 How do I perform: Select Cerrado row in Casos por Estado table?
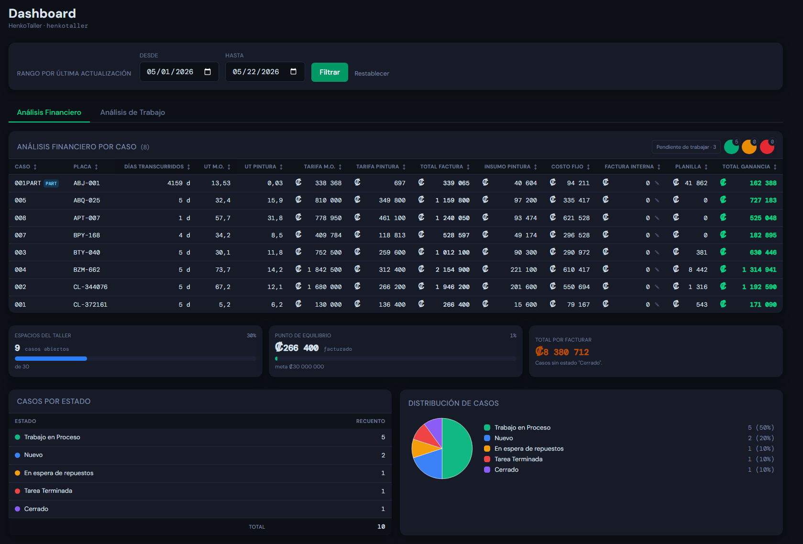(200, 509)
